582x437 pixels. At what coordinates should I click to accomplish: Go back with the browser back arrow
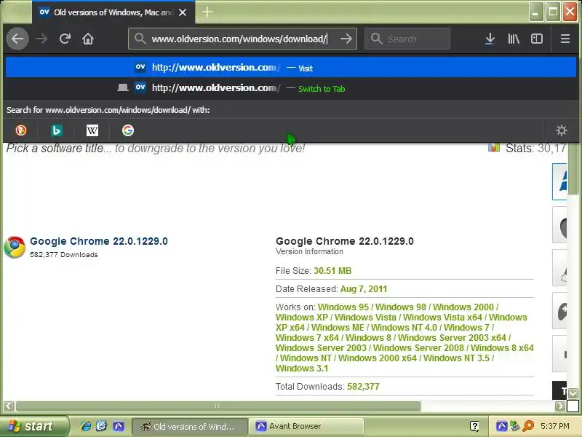[x=17, y=39]
